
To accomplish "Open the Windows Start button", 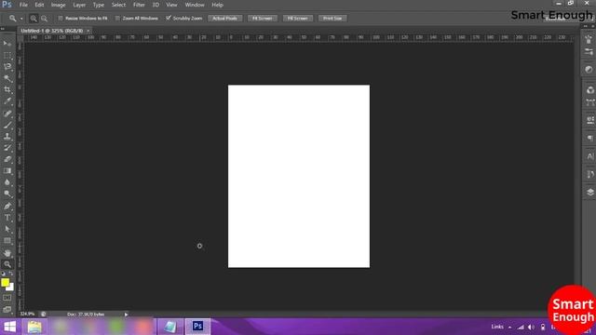I will [10, 327].
